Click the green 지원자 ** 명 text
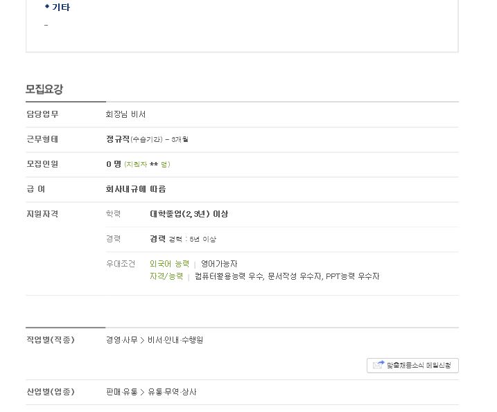Image resolution: width=497 pixels, height=412 pixels. pos(147,164)
